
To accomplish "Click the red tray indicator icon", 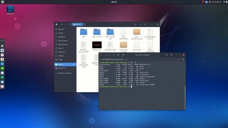I will point(203,2).
